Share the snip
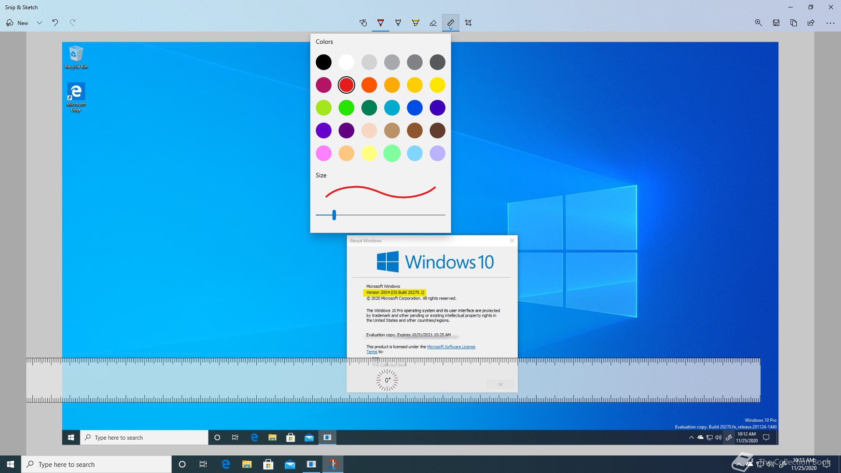Image resolution: width=841 pixels, height=473 pixels. pyautogui.click(x=811, y=23)
